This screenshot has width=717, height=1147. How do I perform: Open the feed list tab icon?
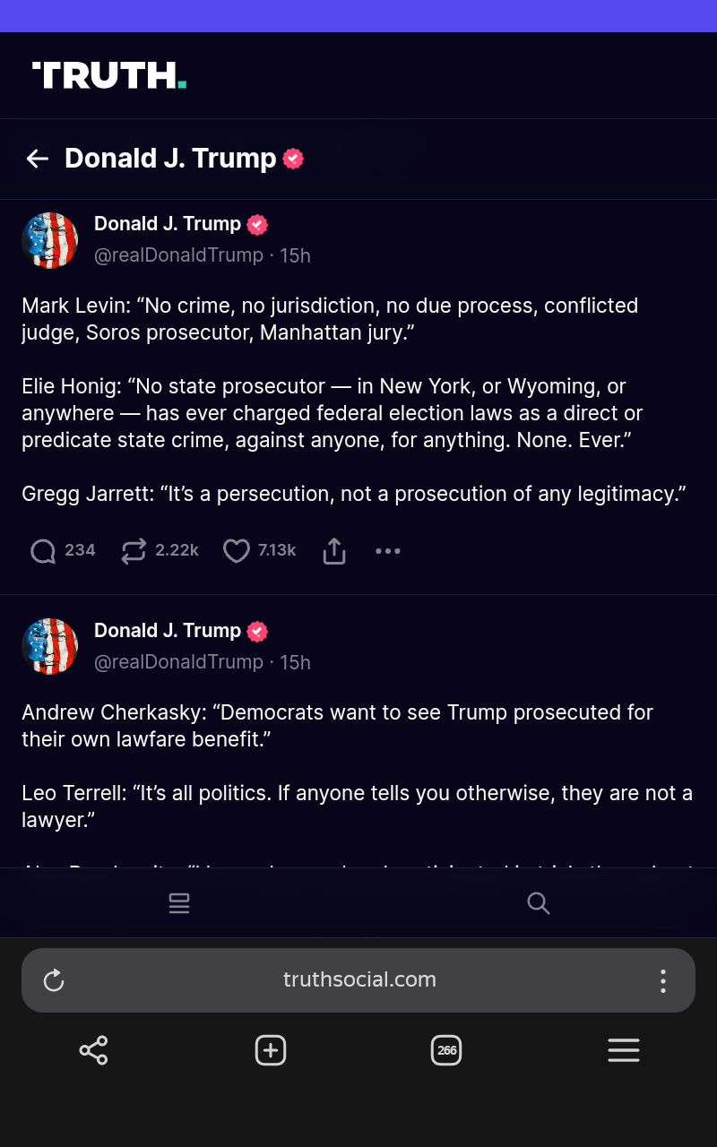[179, 903]
